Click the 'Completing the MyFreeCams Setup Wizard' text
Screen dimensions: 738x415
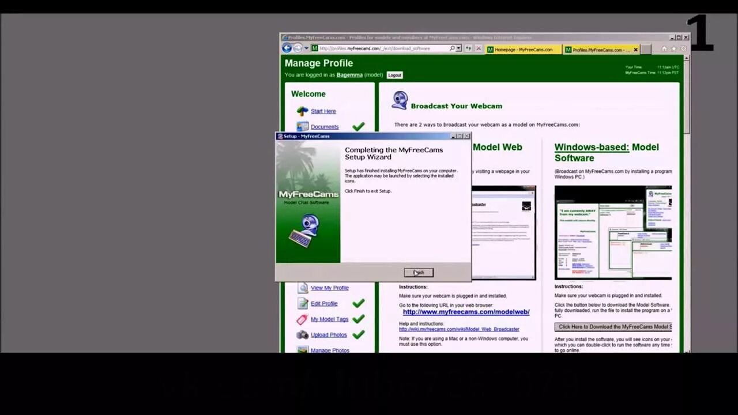(x=394, y=153)
